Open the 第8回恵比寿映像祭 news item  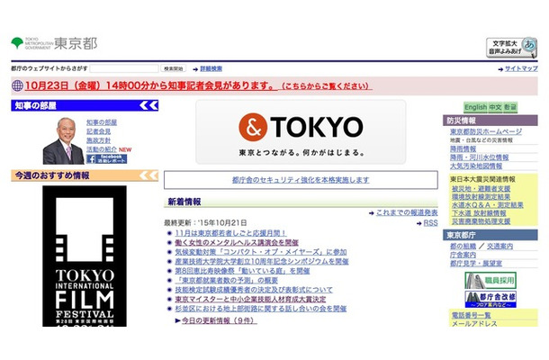(242, 271)
